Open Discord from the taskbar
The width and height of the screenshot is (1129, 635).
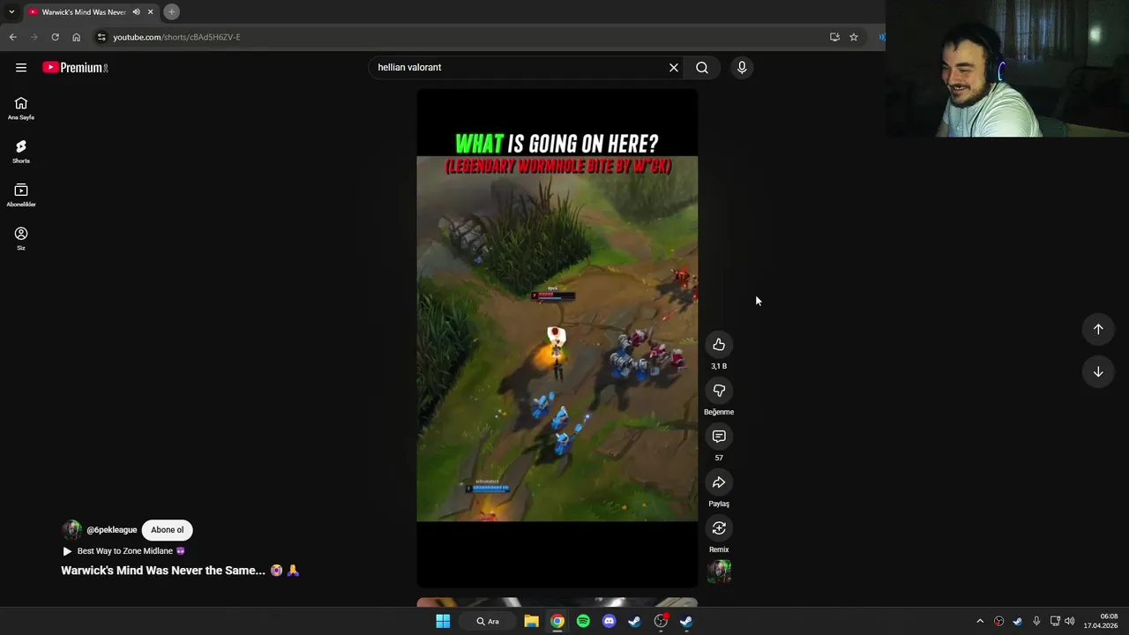tap(609, 621)
